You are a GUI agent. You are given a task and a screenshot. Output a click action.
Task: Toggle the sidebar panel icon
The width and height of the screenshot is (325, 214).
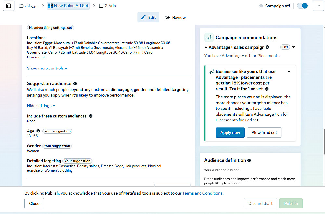9,6
